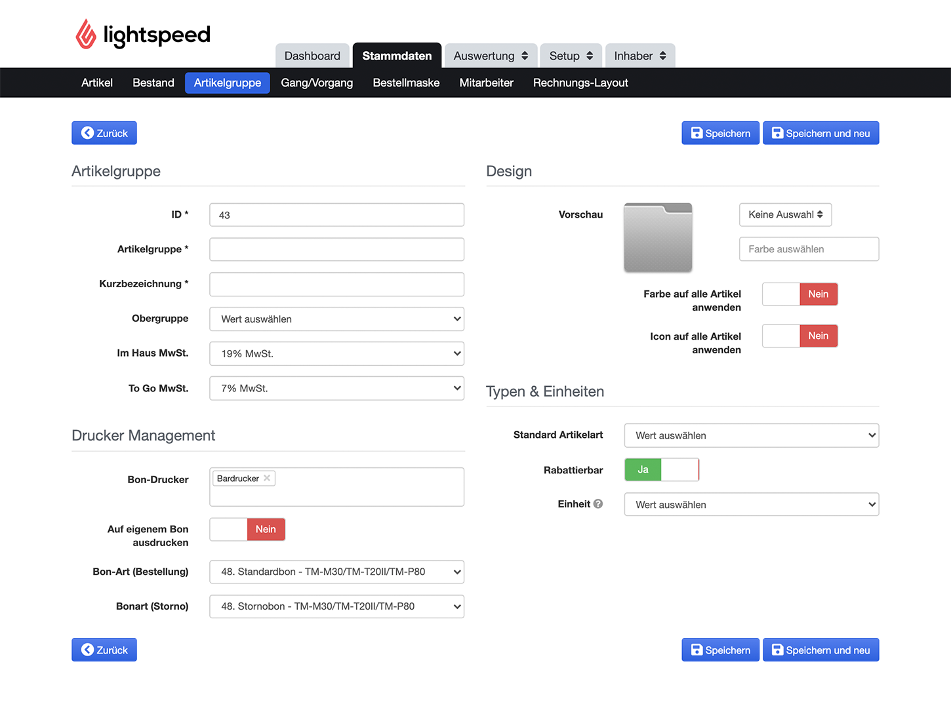Toggle the Rabattierbar switch off
This screenshot has width=951, height=708.
tap(662, 470)
